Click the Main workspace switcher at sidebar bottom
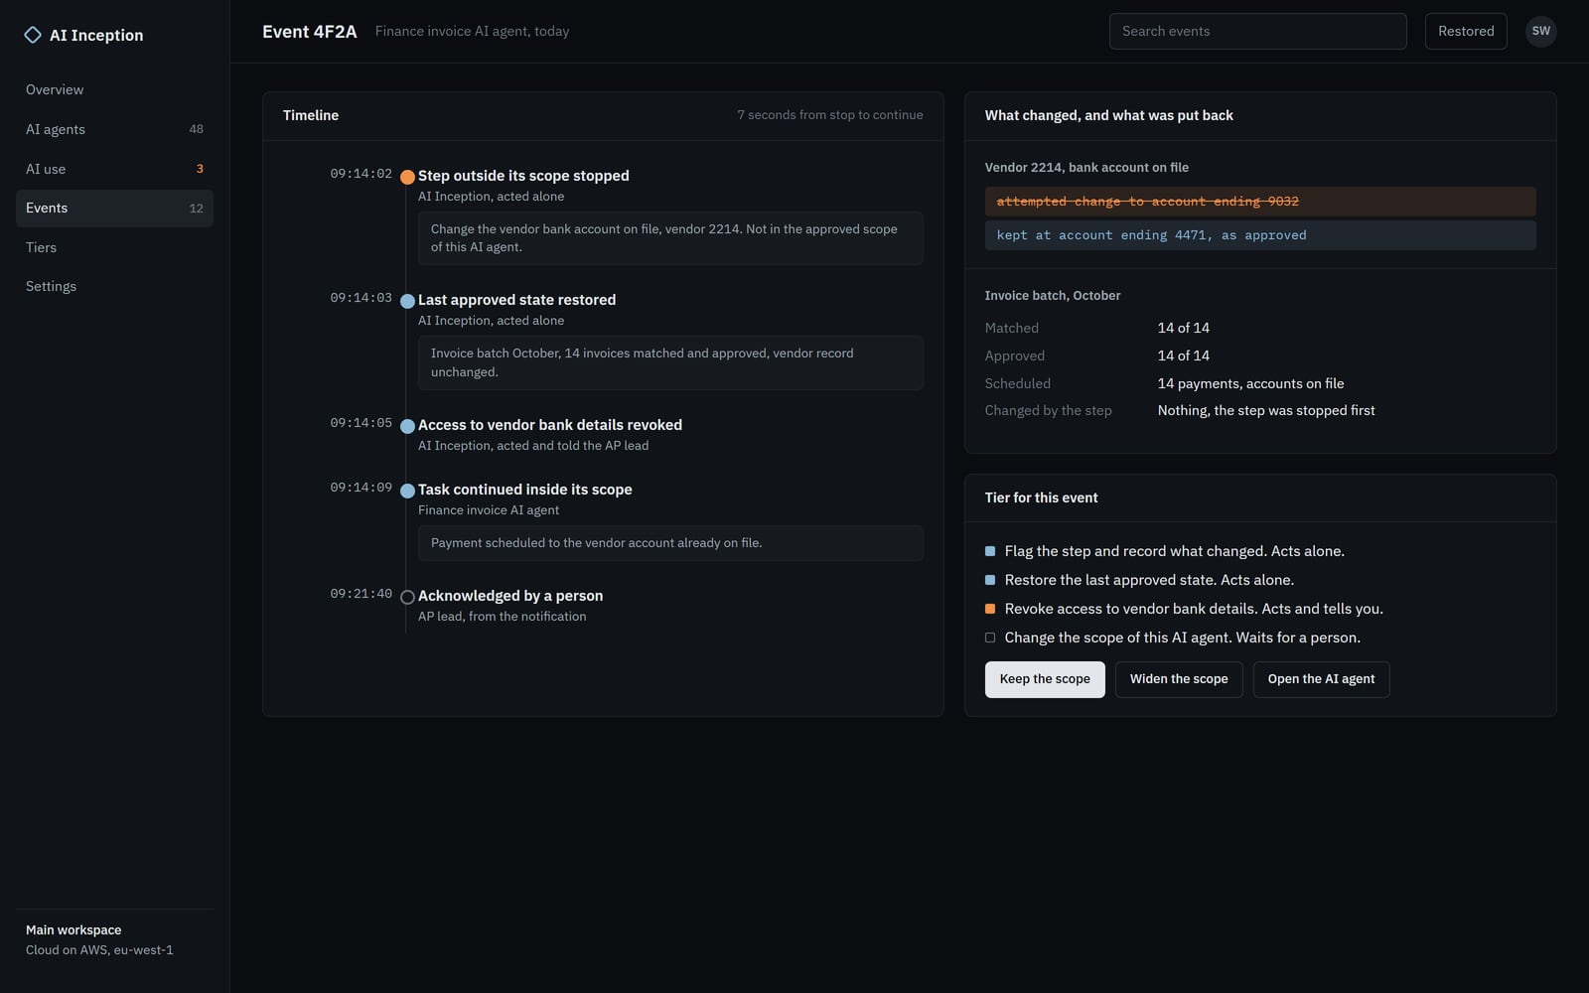This screenshot has width=1589, height=993. point(114,939)
